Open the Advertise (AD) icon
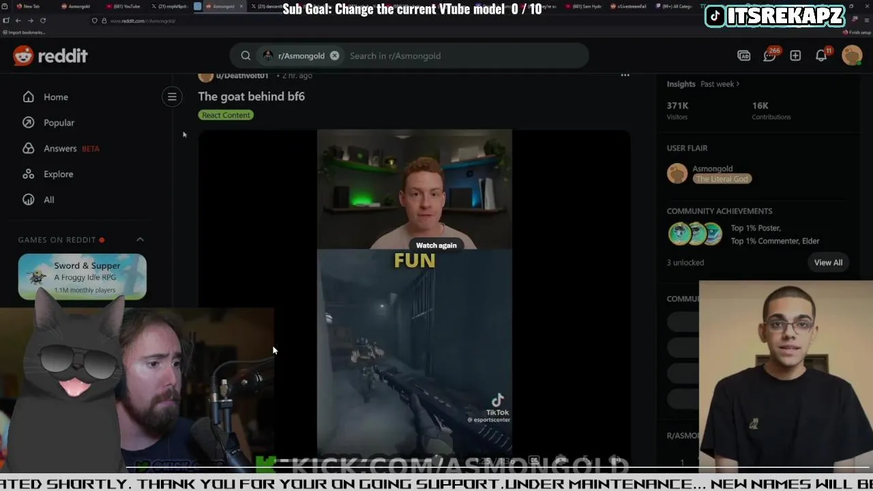Screen dimensions: 873x491 click(x=744, y=56)
